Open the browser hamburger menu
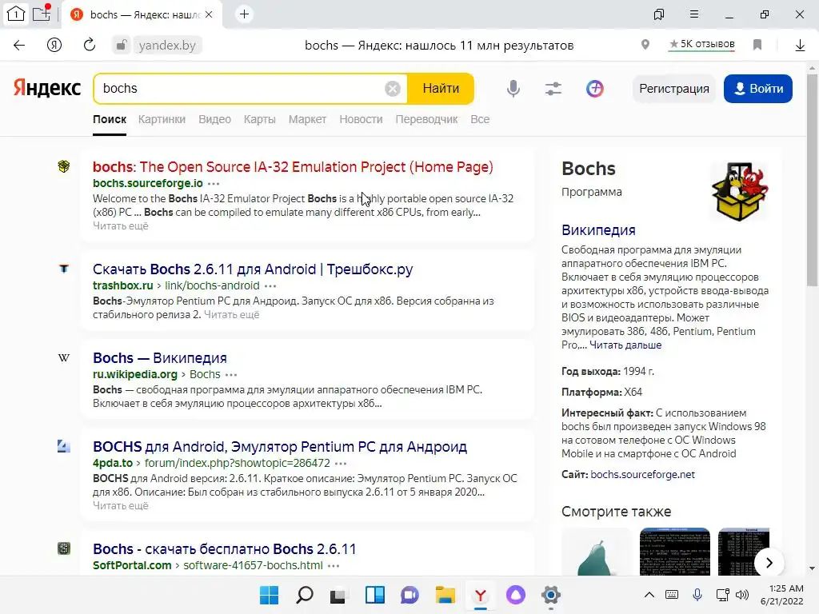Image resolution: width=819 pixels, height=614 pixels. [x=694, y=14]
